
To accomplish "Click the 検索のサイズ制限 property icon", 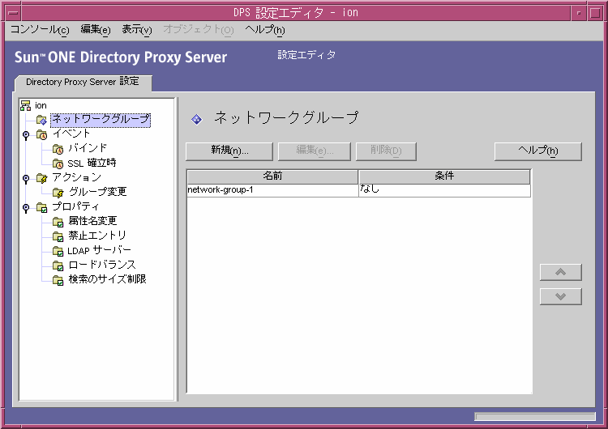I will (x=58, y=280).
